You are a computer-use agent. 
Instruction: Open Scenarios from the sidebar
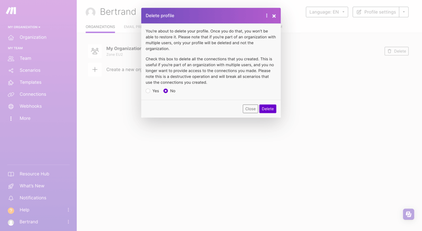click(30, 70)
